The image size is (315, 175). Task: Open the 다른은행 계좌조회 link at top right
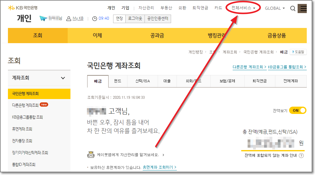point(249,67)
